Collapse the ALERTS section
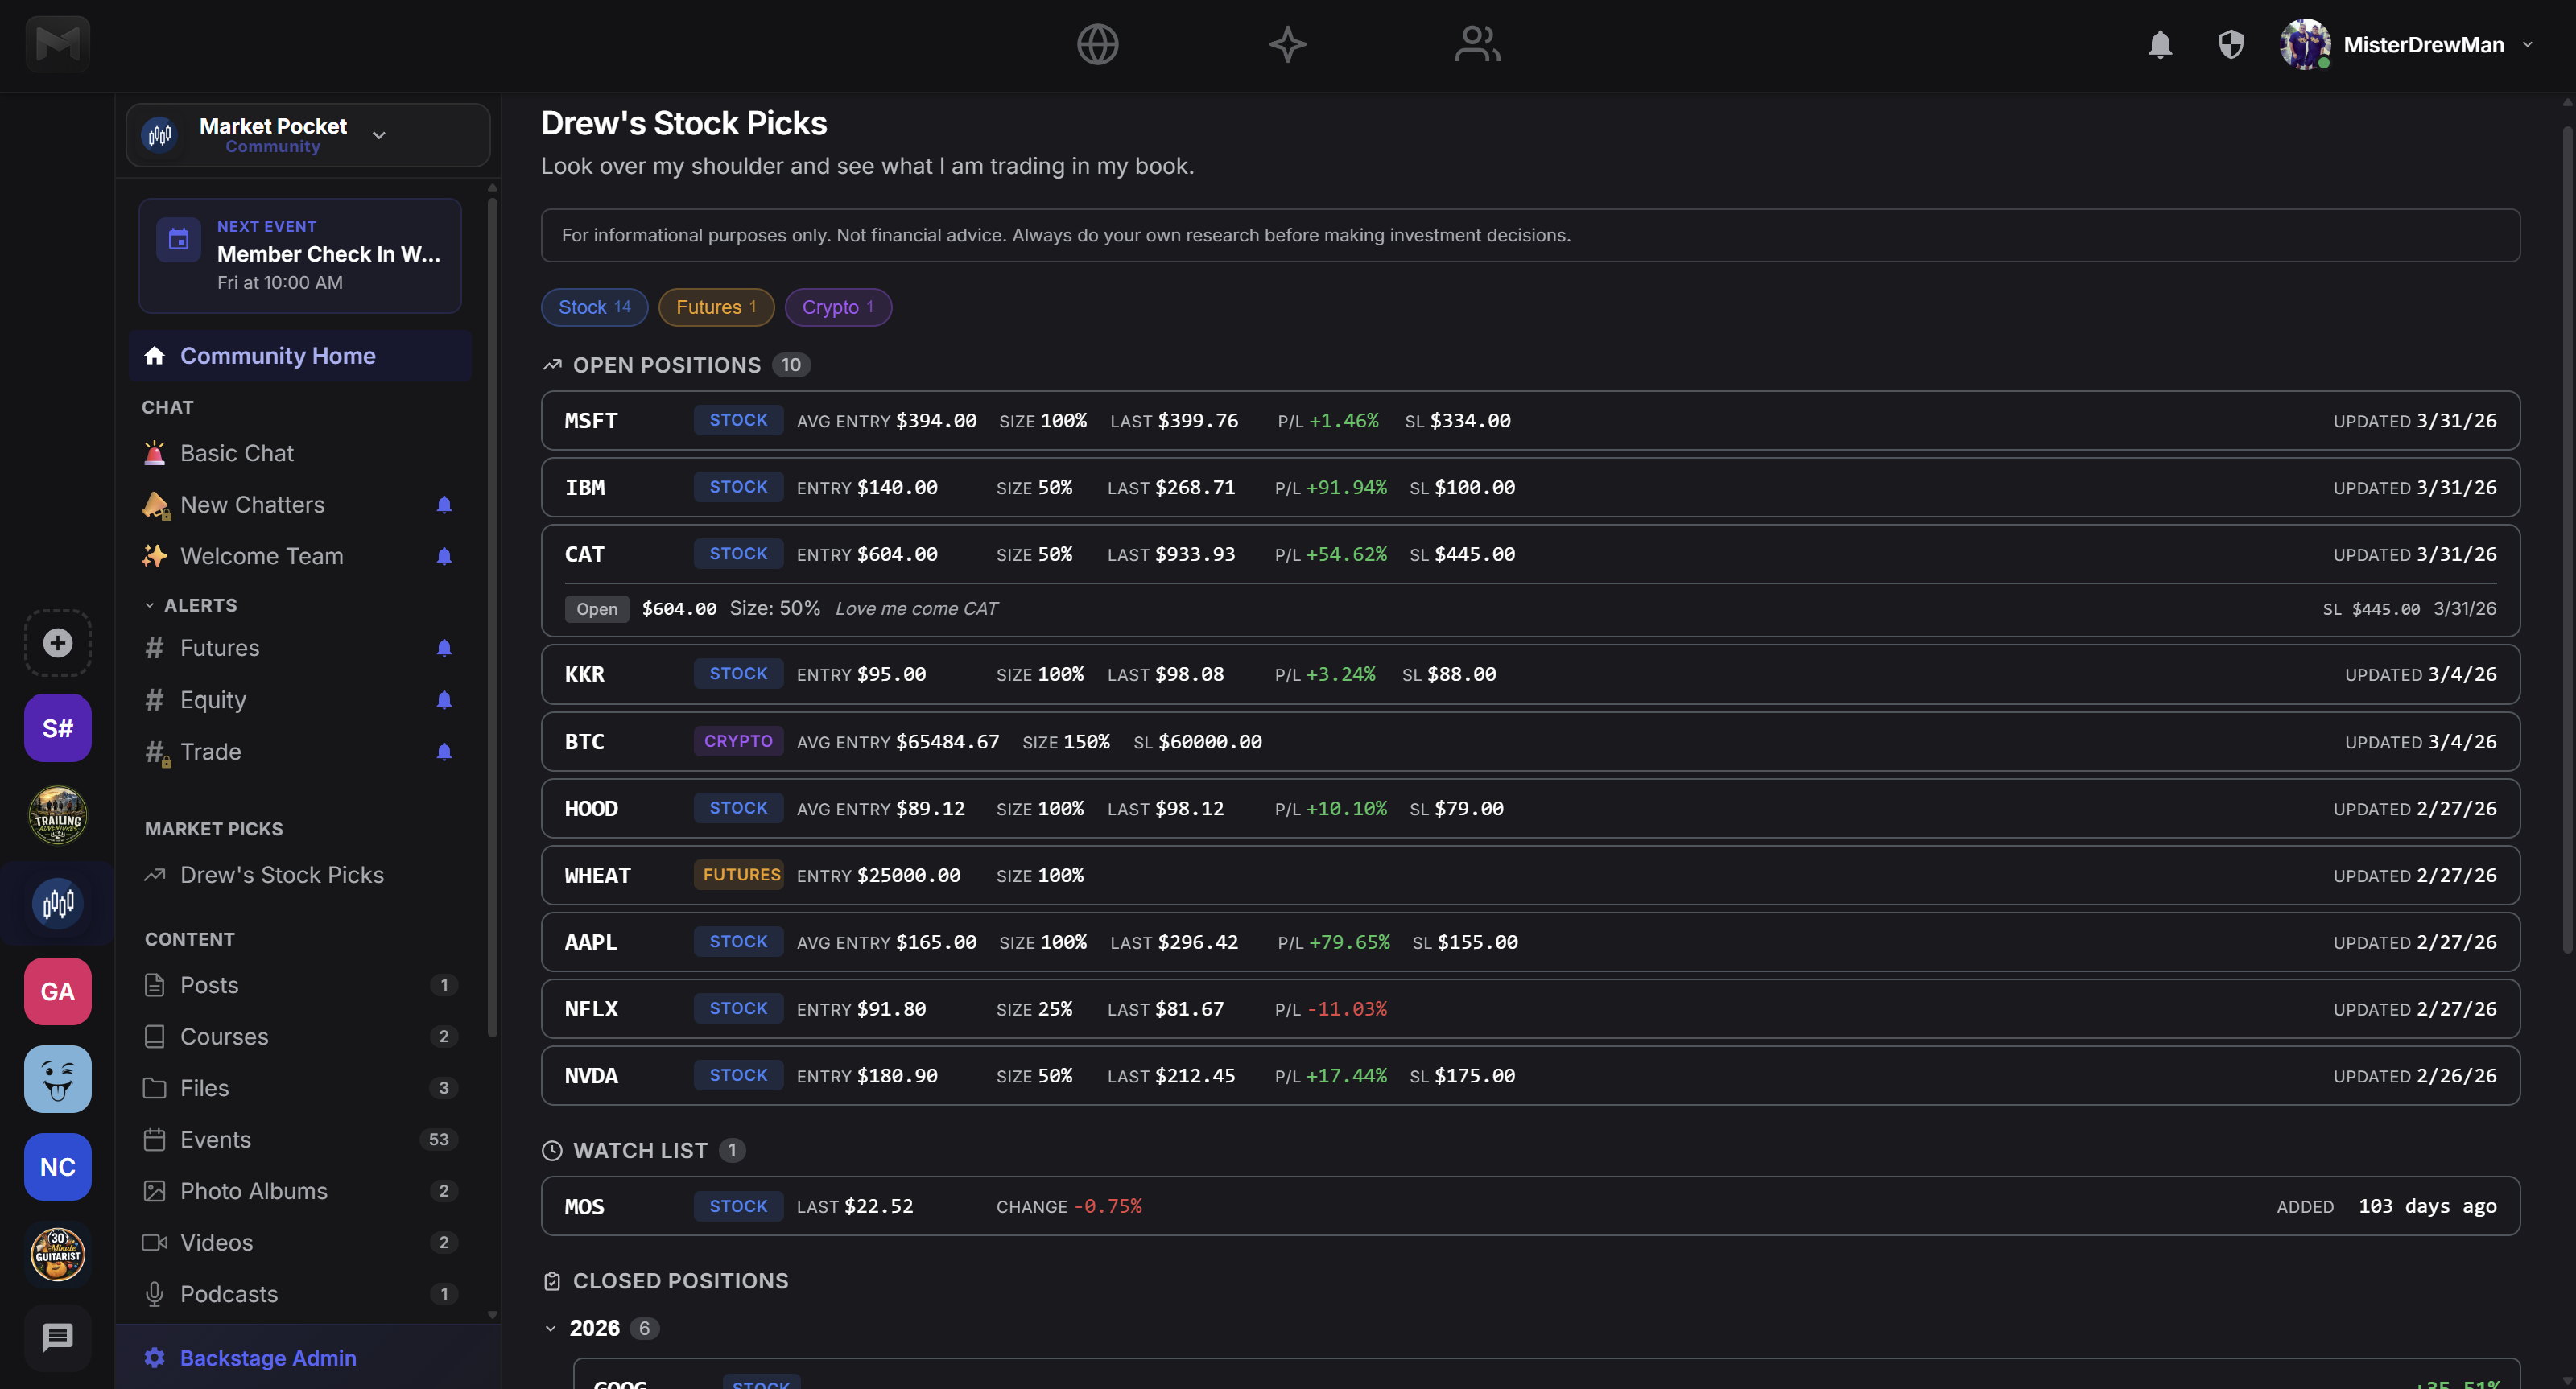The width and height of the screenshot is (2576, 1389). [x=191, y=605]
